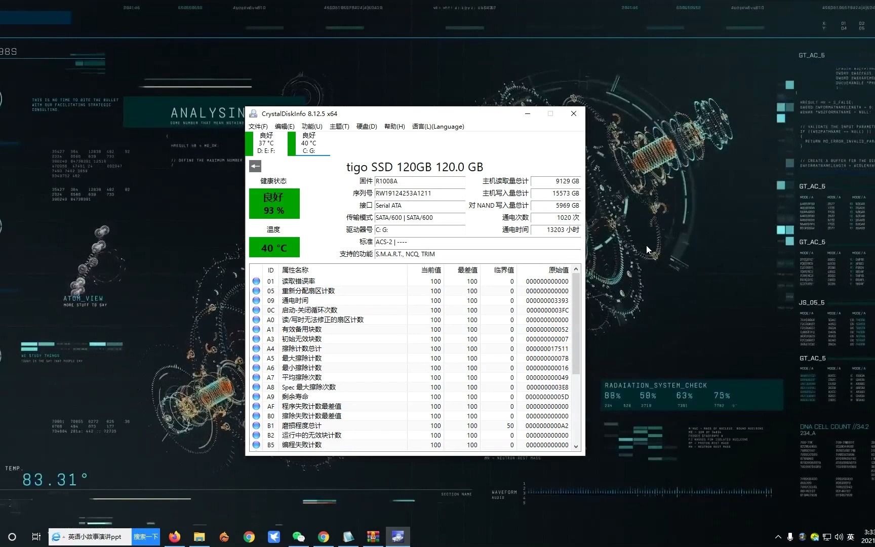Open the 编辑(E) menu
Screen dimensions: 875x547
(285, 127)
